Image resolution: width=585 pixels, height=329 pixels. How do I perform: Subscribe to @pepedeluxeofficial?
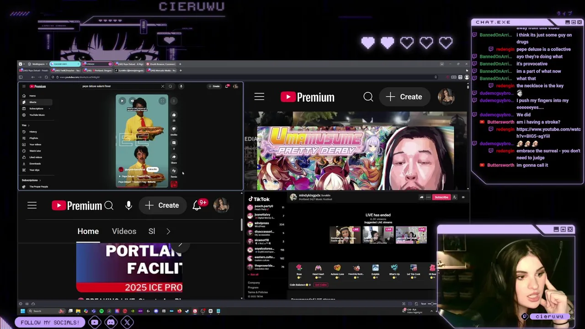(153, 170)
